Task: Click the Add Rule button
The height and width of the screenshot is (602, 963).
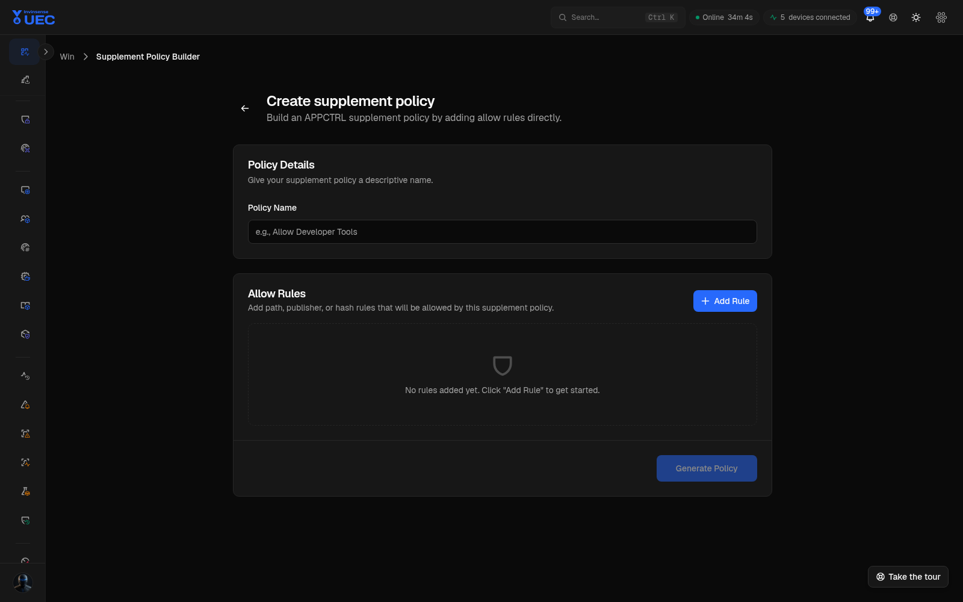Action: pyautogui.click(x=725, y=301)
